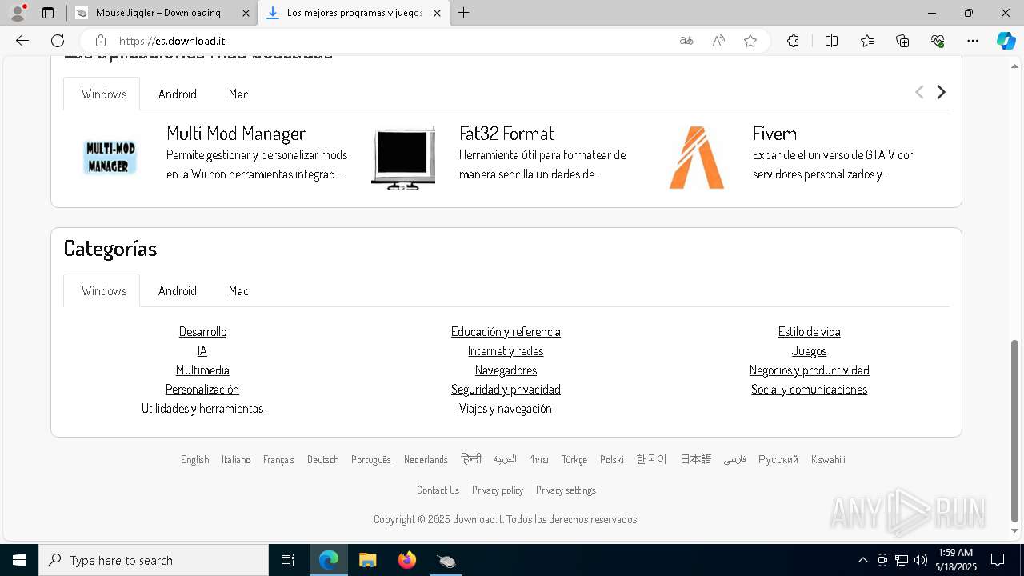
Task: Show previous apps with left carousel arrow
Action: pos(919,92)
